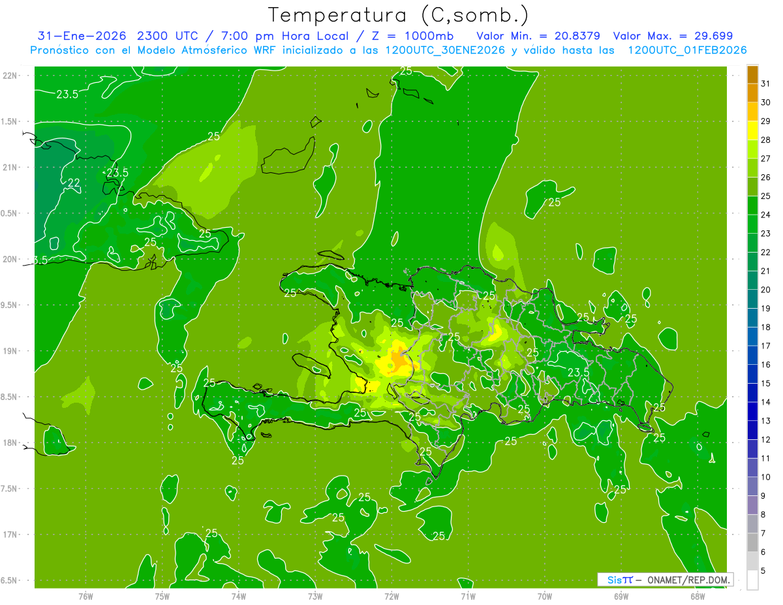Click the '21N' latitude axis label

[x=10, y=167]
